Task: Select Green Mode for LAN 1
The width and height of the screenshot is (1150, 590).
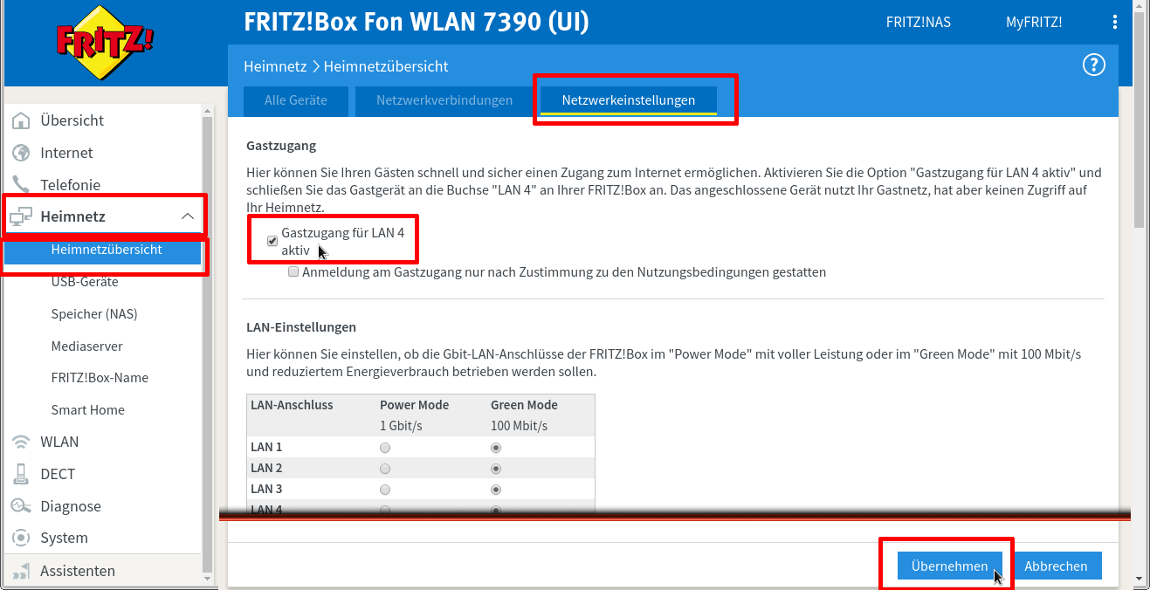Action: pos(496,448)
